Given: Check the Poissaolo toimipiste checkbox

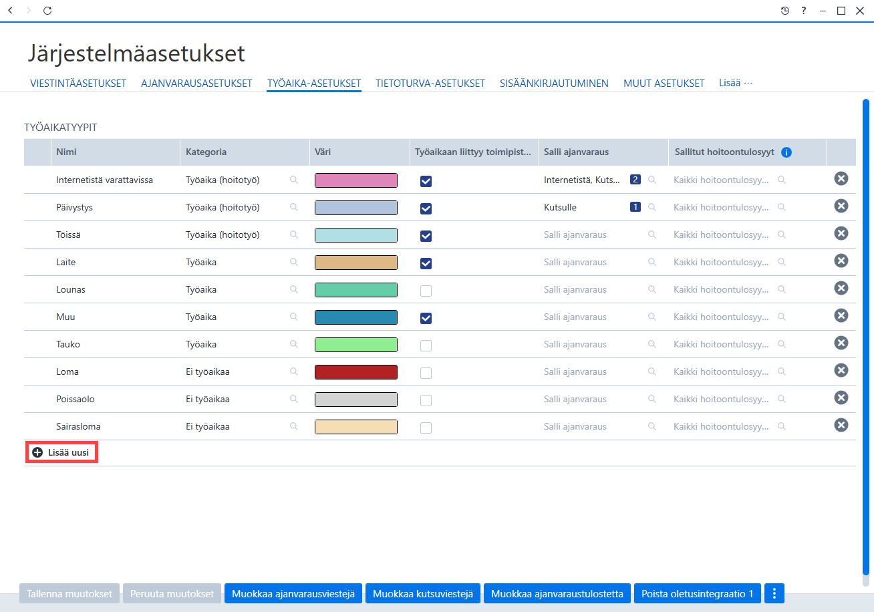Looking at the screenshot, I should point(426,400).
